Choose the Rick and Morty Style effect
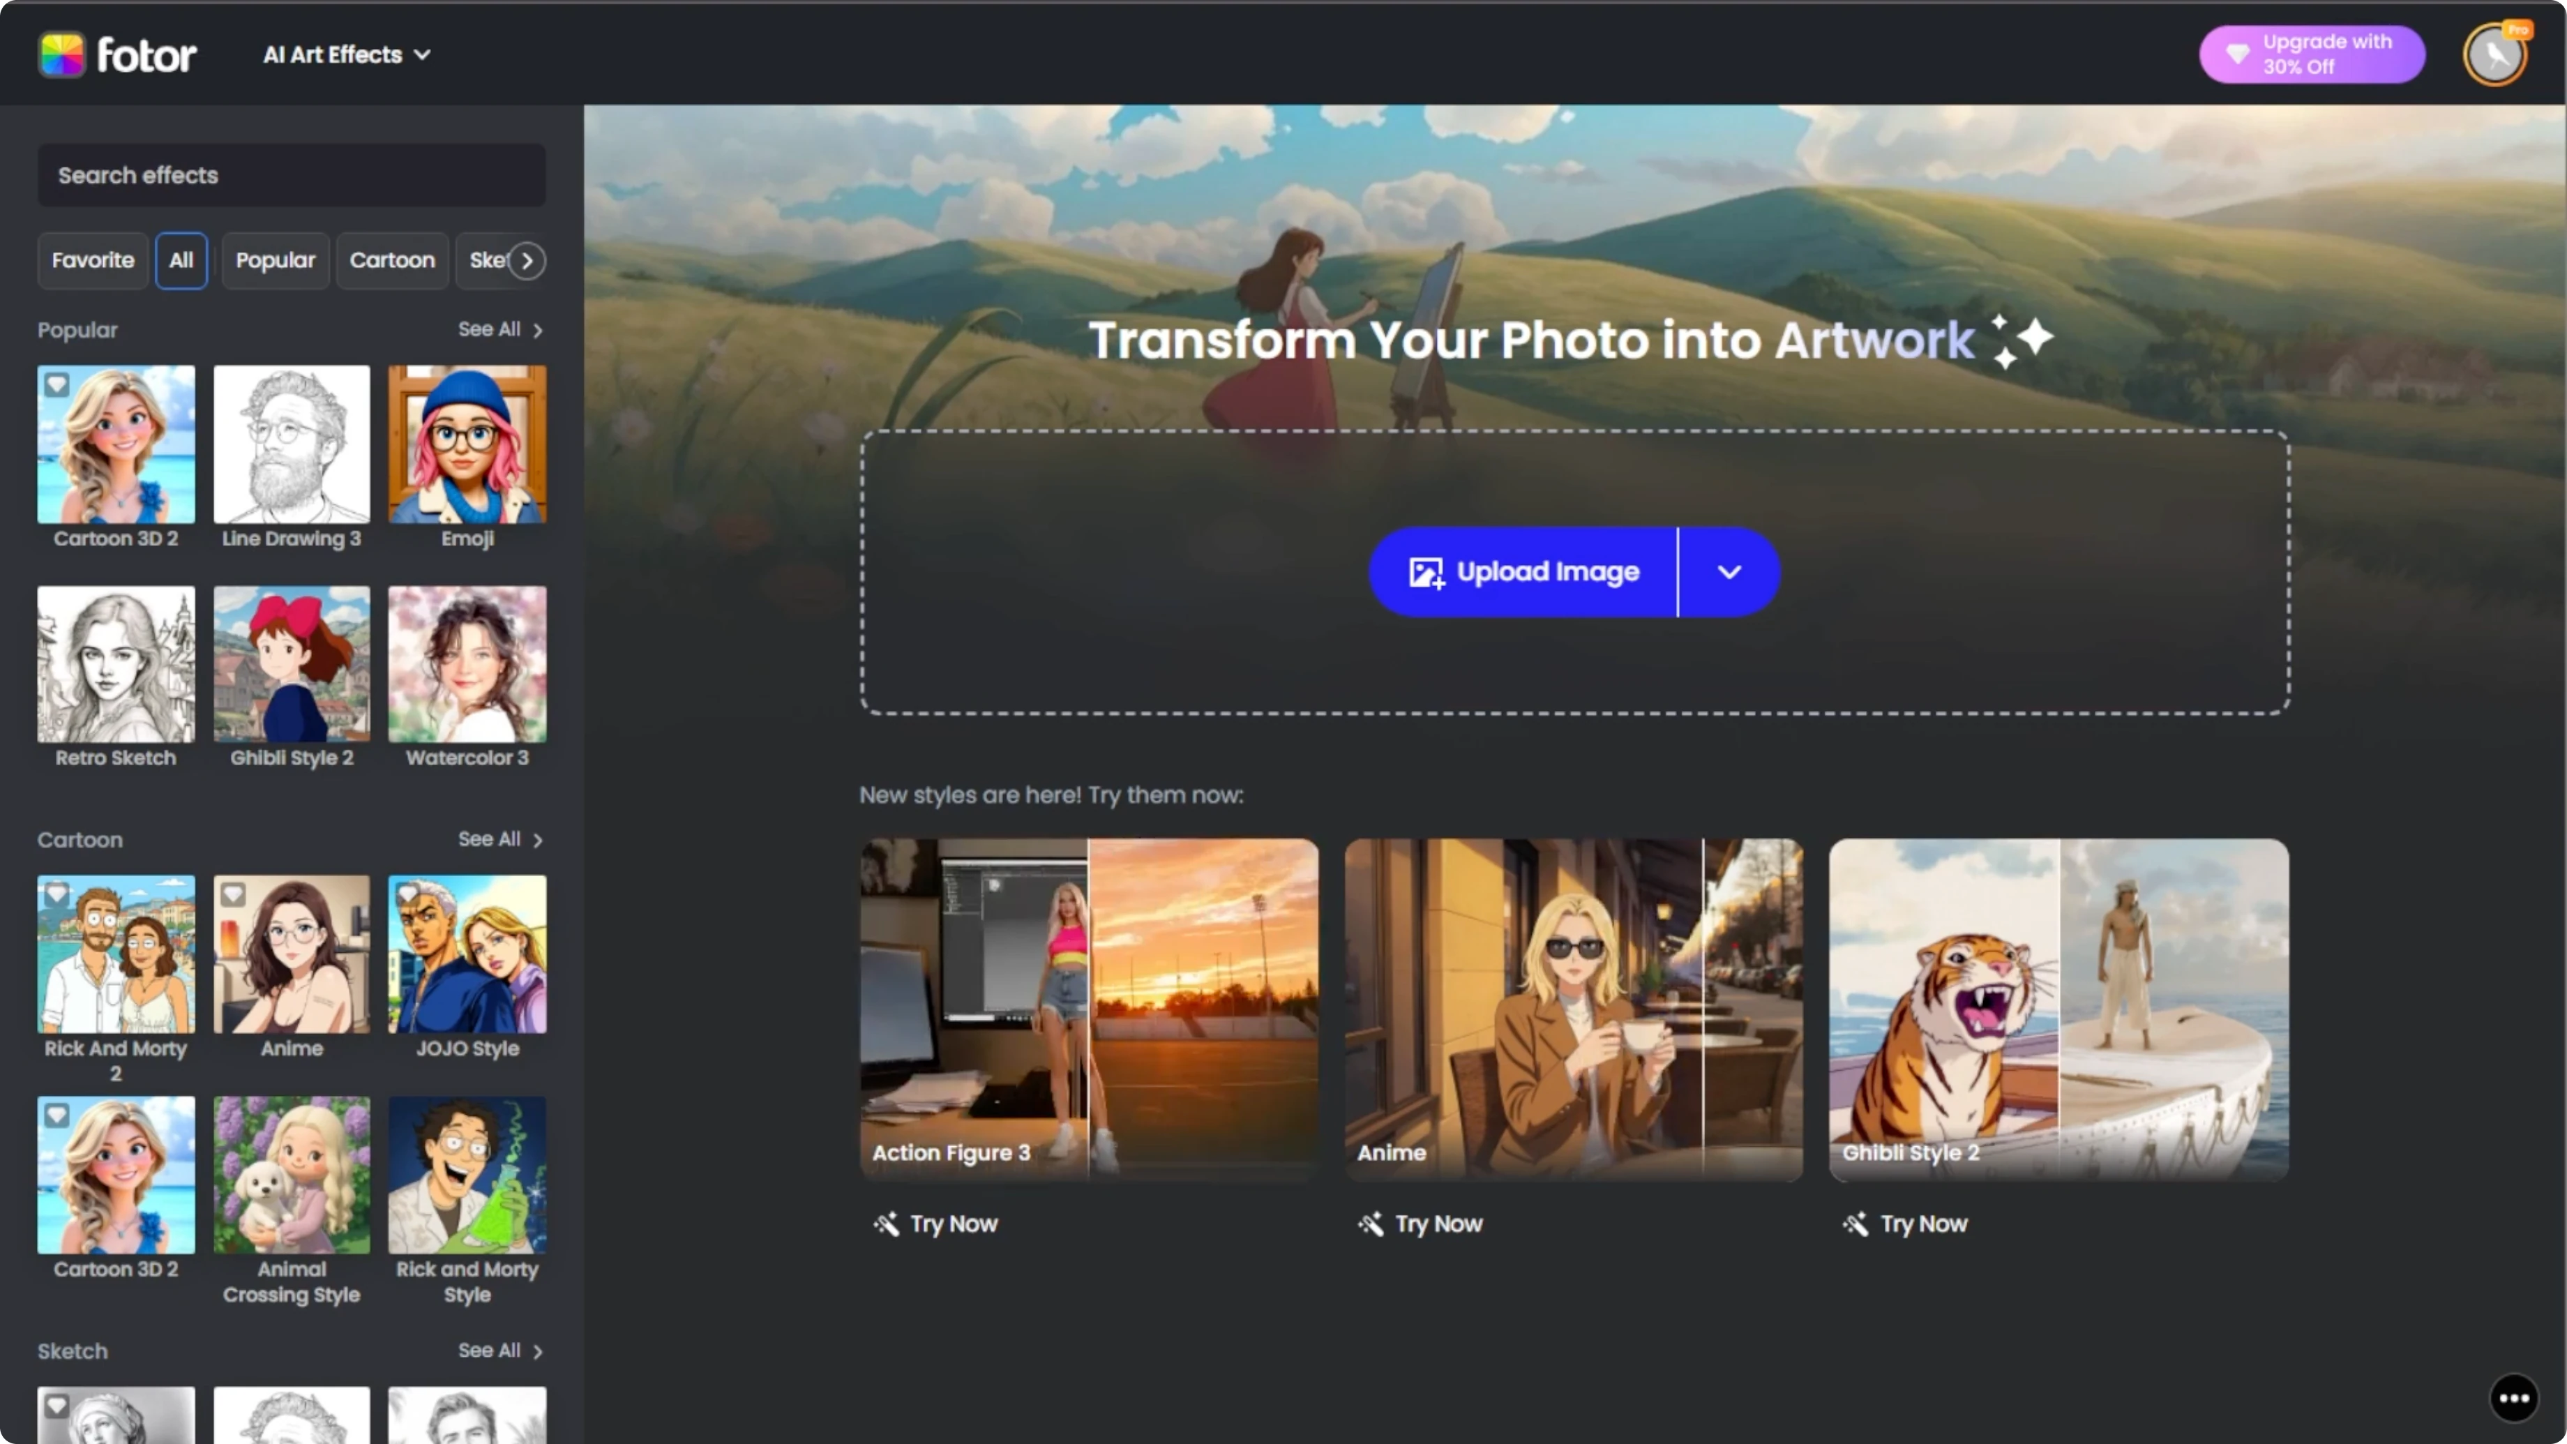2567x1444 pixels. [467, 1176]
